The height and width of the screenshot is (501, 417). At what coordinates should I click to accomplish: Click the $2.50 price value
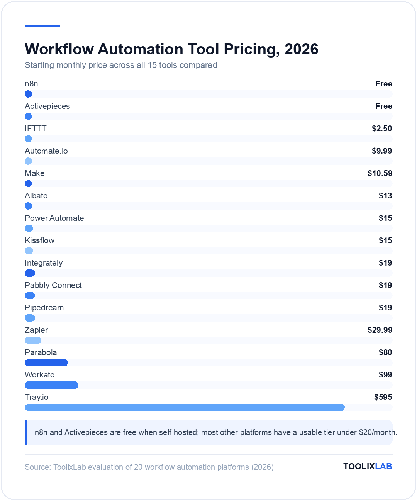pos(382,129)
